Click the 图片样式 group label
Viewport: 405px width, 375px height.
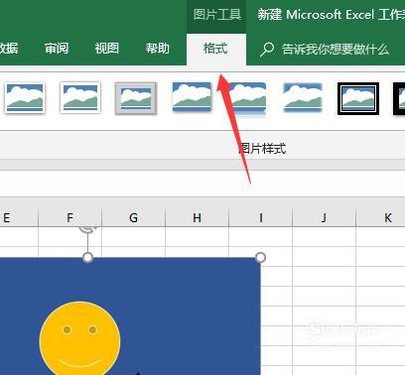[x=262, y=149]
